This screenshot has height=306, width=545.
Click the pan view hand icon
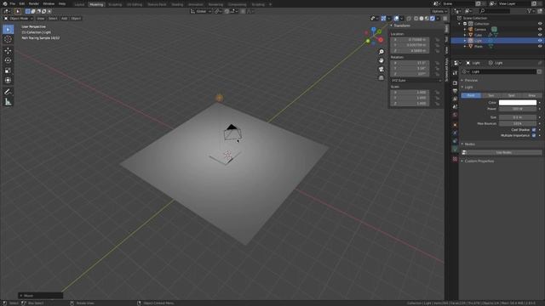coord(381,60)
